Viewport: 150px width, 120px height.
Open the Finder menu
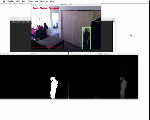(11, 1)
